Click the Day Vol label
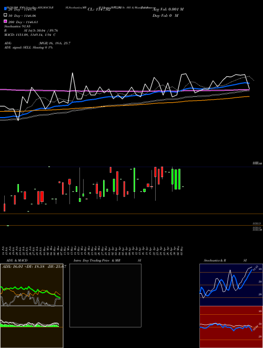 pyautogui.click(x=165, y=16)
